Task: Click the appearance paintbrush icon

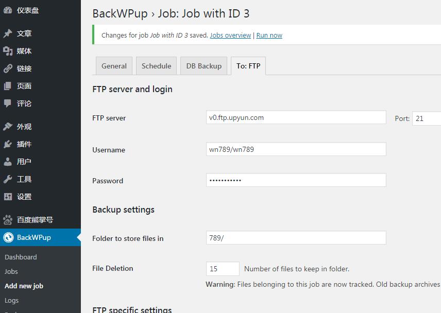Action: 8,127
